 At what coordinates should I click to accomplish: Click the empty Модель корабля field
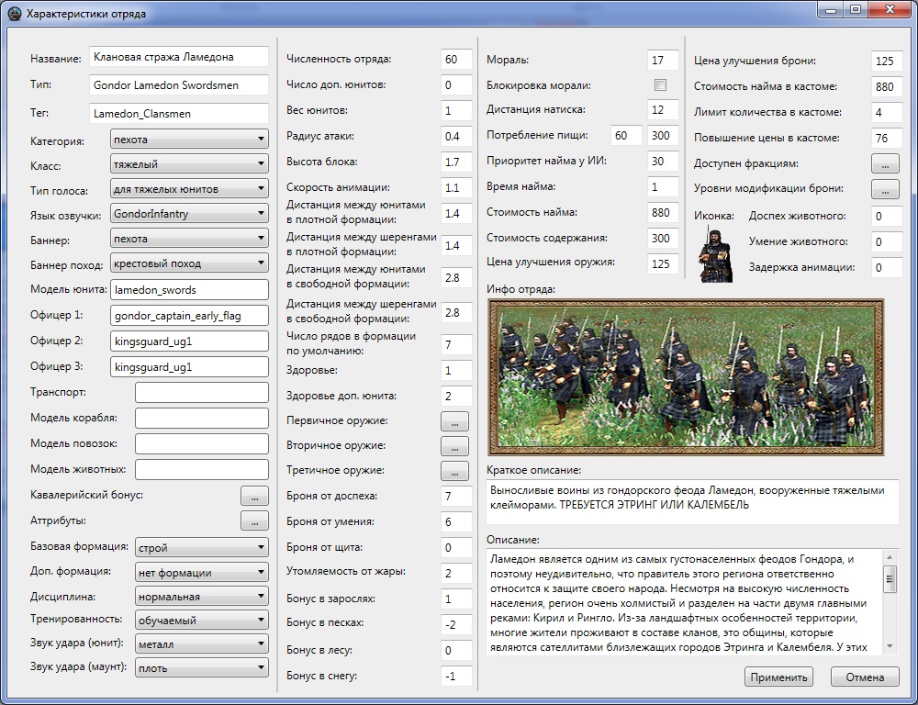coord(201,418)
